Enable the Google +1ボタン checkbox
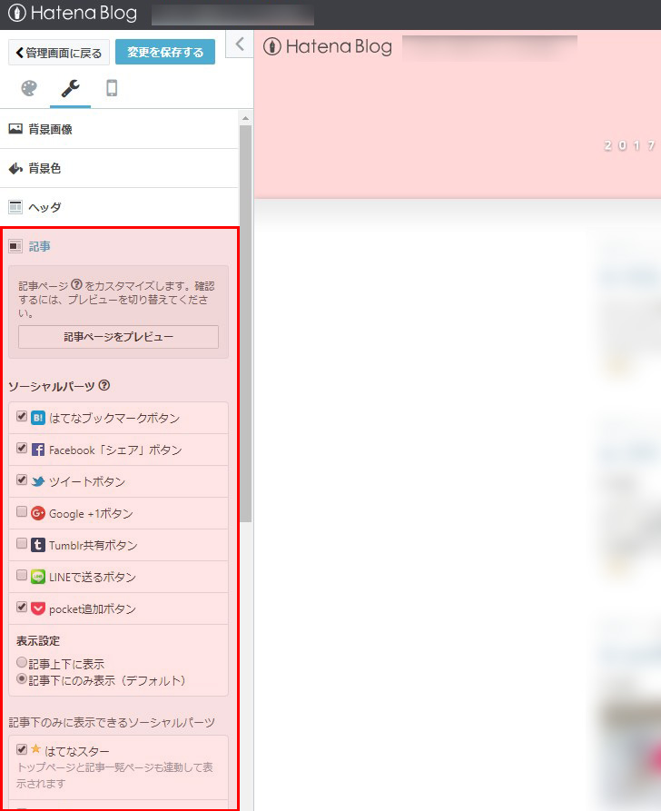661x811 pixels. pyautogui.click(x=22, y=512)
